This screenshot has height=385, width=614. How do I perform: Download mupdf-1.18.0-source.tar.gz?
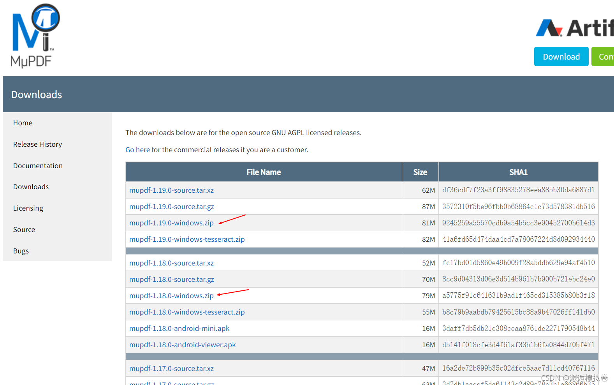172,280
